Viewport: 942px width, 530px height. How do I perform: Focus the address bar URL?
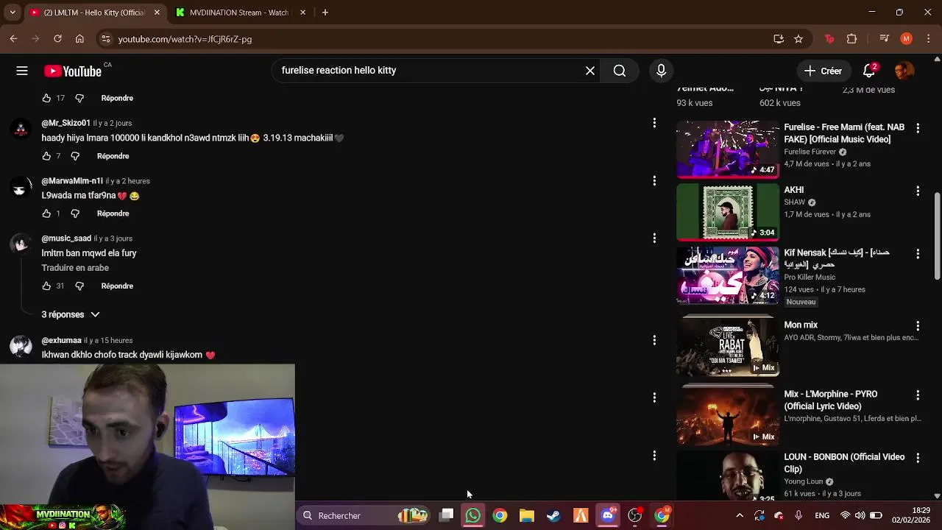pos(185,39)
